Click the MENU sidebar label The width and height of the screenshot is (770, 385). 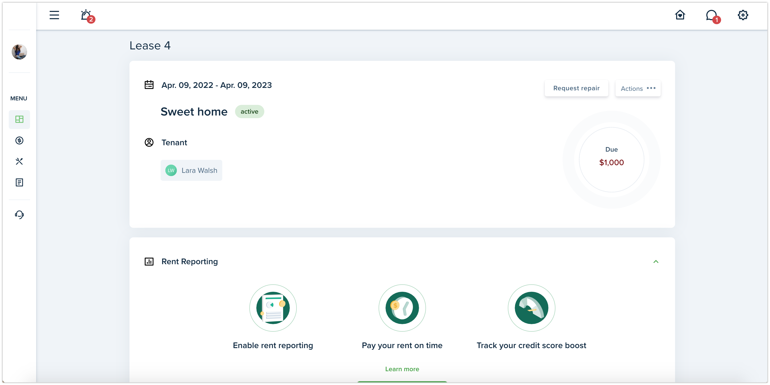(x=19, y=98)
